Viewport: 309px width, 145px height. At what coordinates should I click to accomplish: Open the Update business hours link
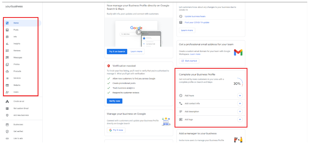pos(195,16)
